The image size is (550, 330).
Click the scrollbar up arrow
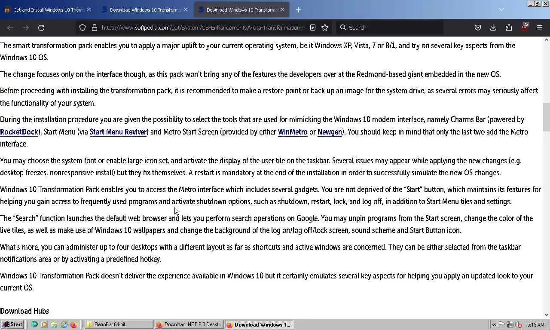[x=546, y=40]
